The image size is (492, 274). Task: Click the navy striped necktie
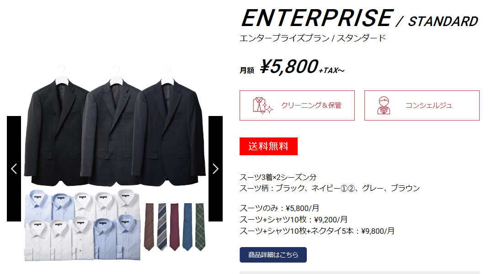tap(162, 227)
